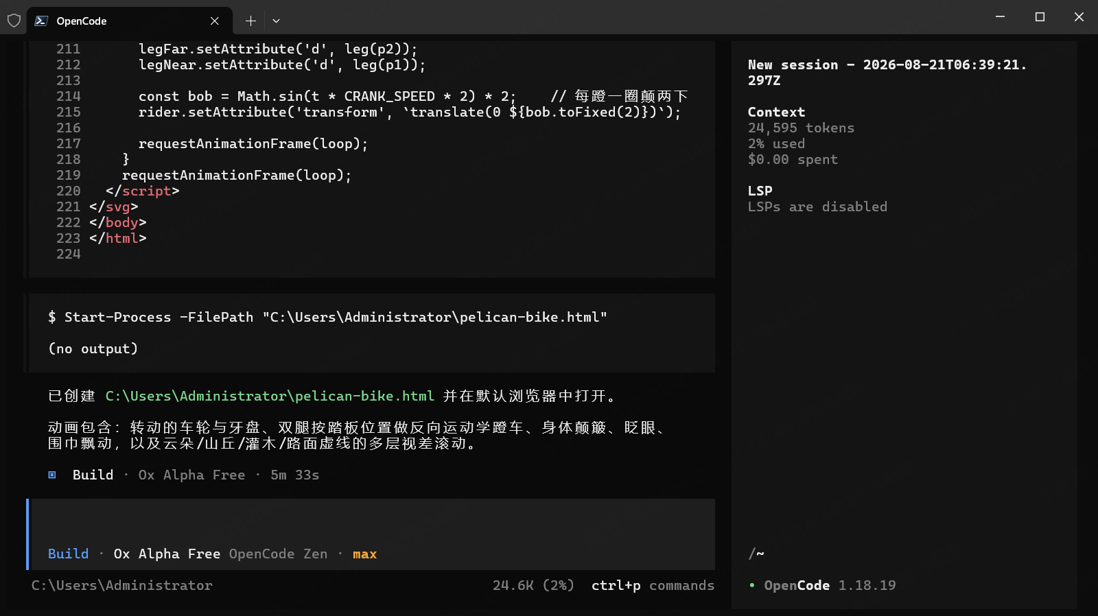Image resolution: width=1098 pixels, height=616 pixels.
Task: Click the green status dot beside OpenCode version
Action: [x=752, y=585]
